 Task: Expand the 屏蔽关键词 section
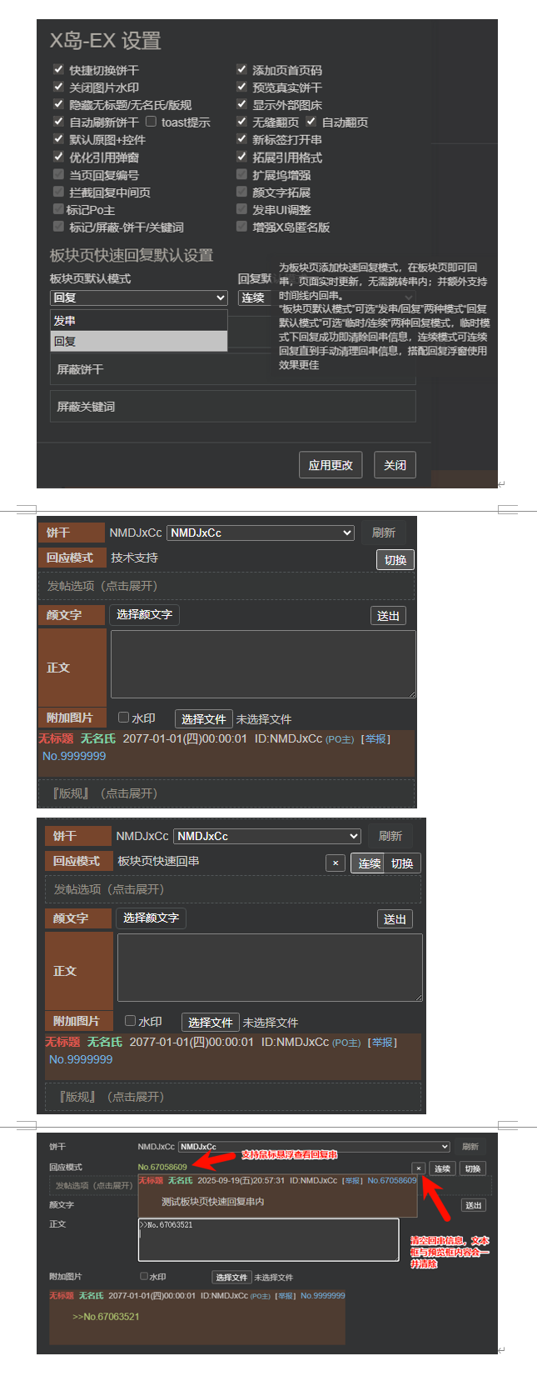[x=233, y=407]
